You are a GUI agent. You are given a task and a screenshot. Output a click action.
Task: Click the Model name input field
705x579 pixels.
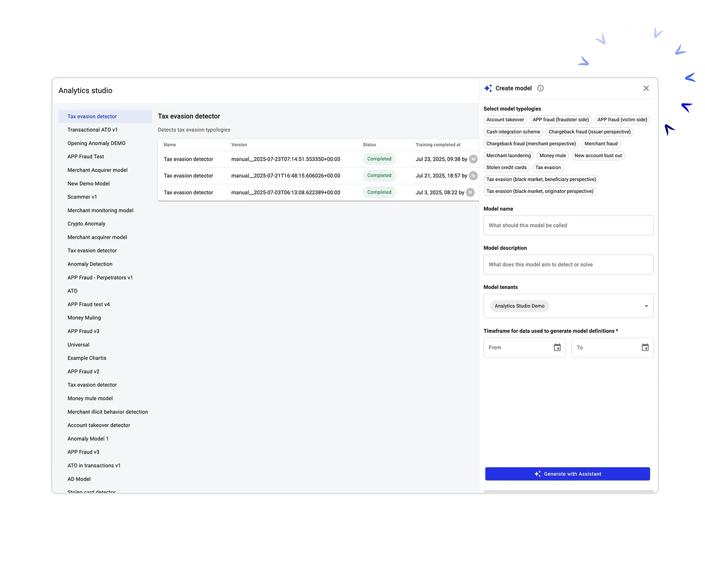click(x=567, y=225)
